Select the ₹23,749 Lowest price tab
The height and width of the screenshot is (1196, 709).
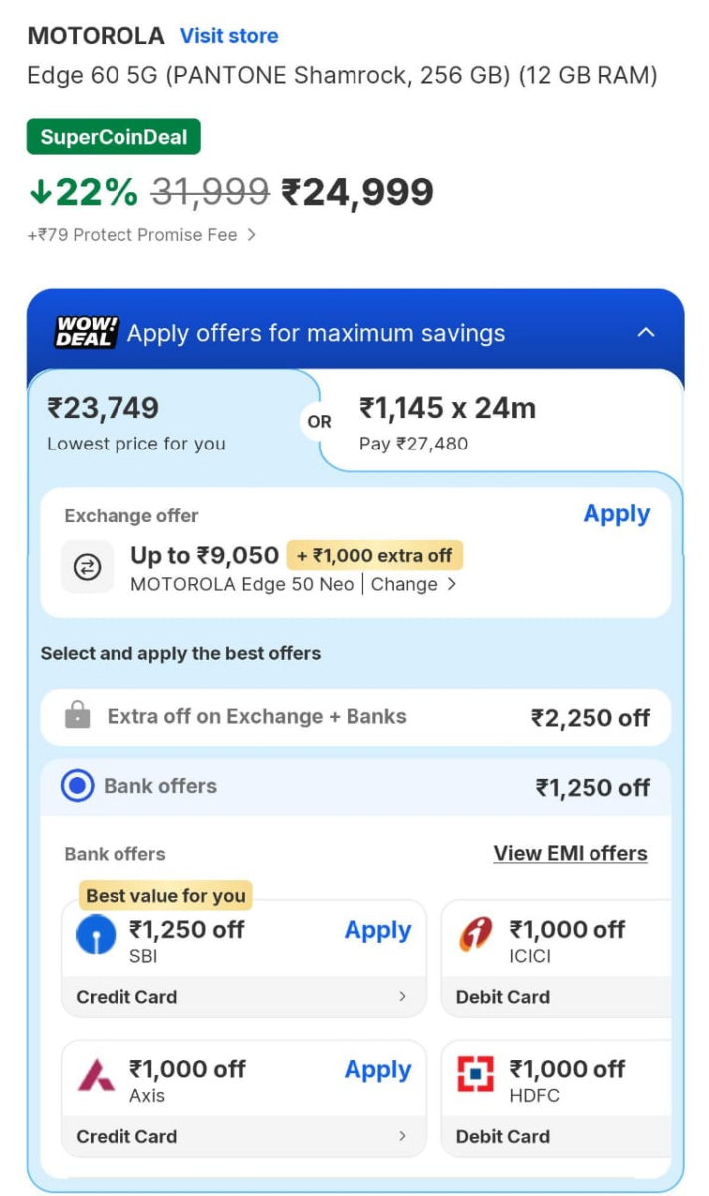pos(159,421)
